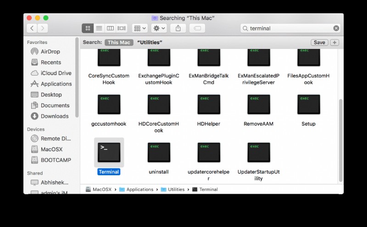The image size is (367, 227).
Task: Open the Abhishek shared computer
Action: click(x=50, y=183)
